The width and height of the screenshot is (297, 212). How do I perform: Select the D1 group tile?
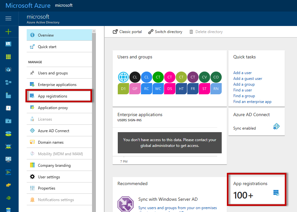coord(123,89)
